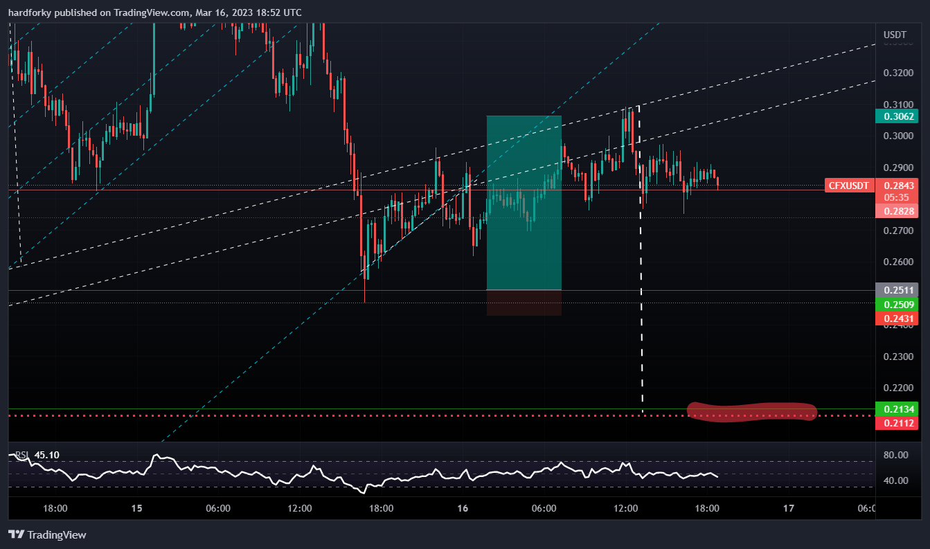Click the 0.2828 pink price label
This screenshot has width=930, height=549.
(x=897, y=210)
